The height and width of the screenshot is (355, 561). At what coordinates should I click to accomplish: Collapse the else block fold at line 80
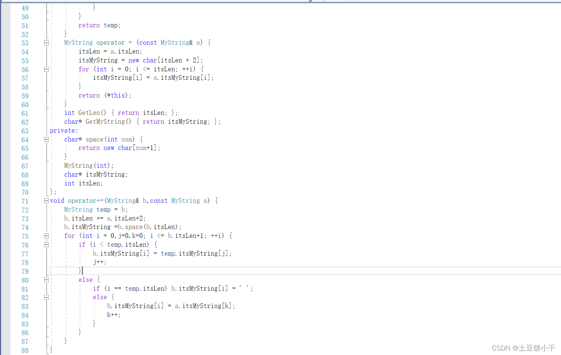point(46,280)
